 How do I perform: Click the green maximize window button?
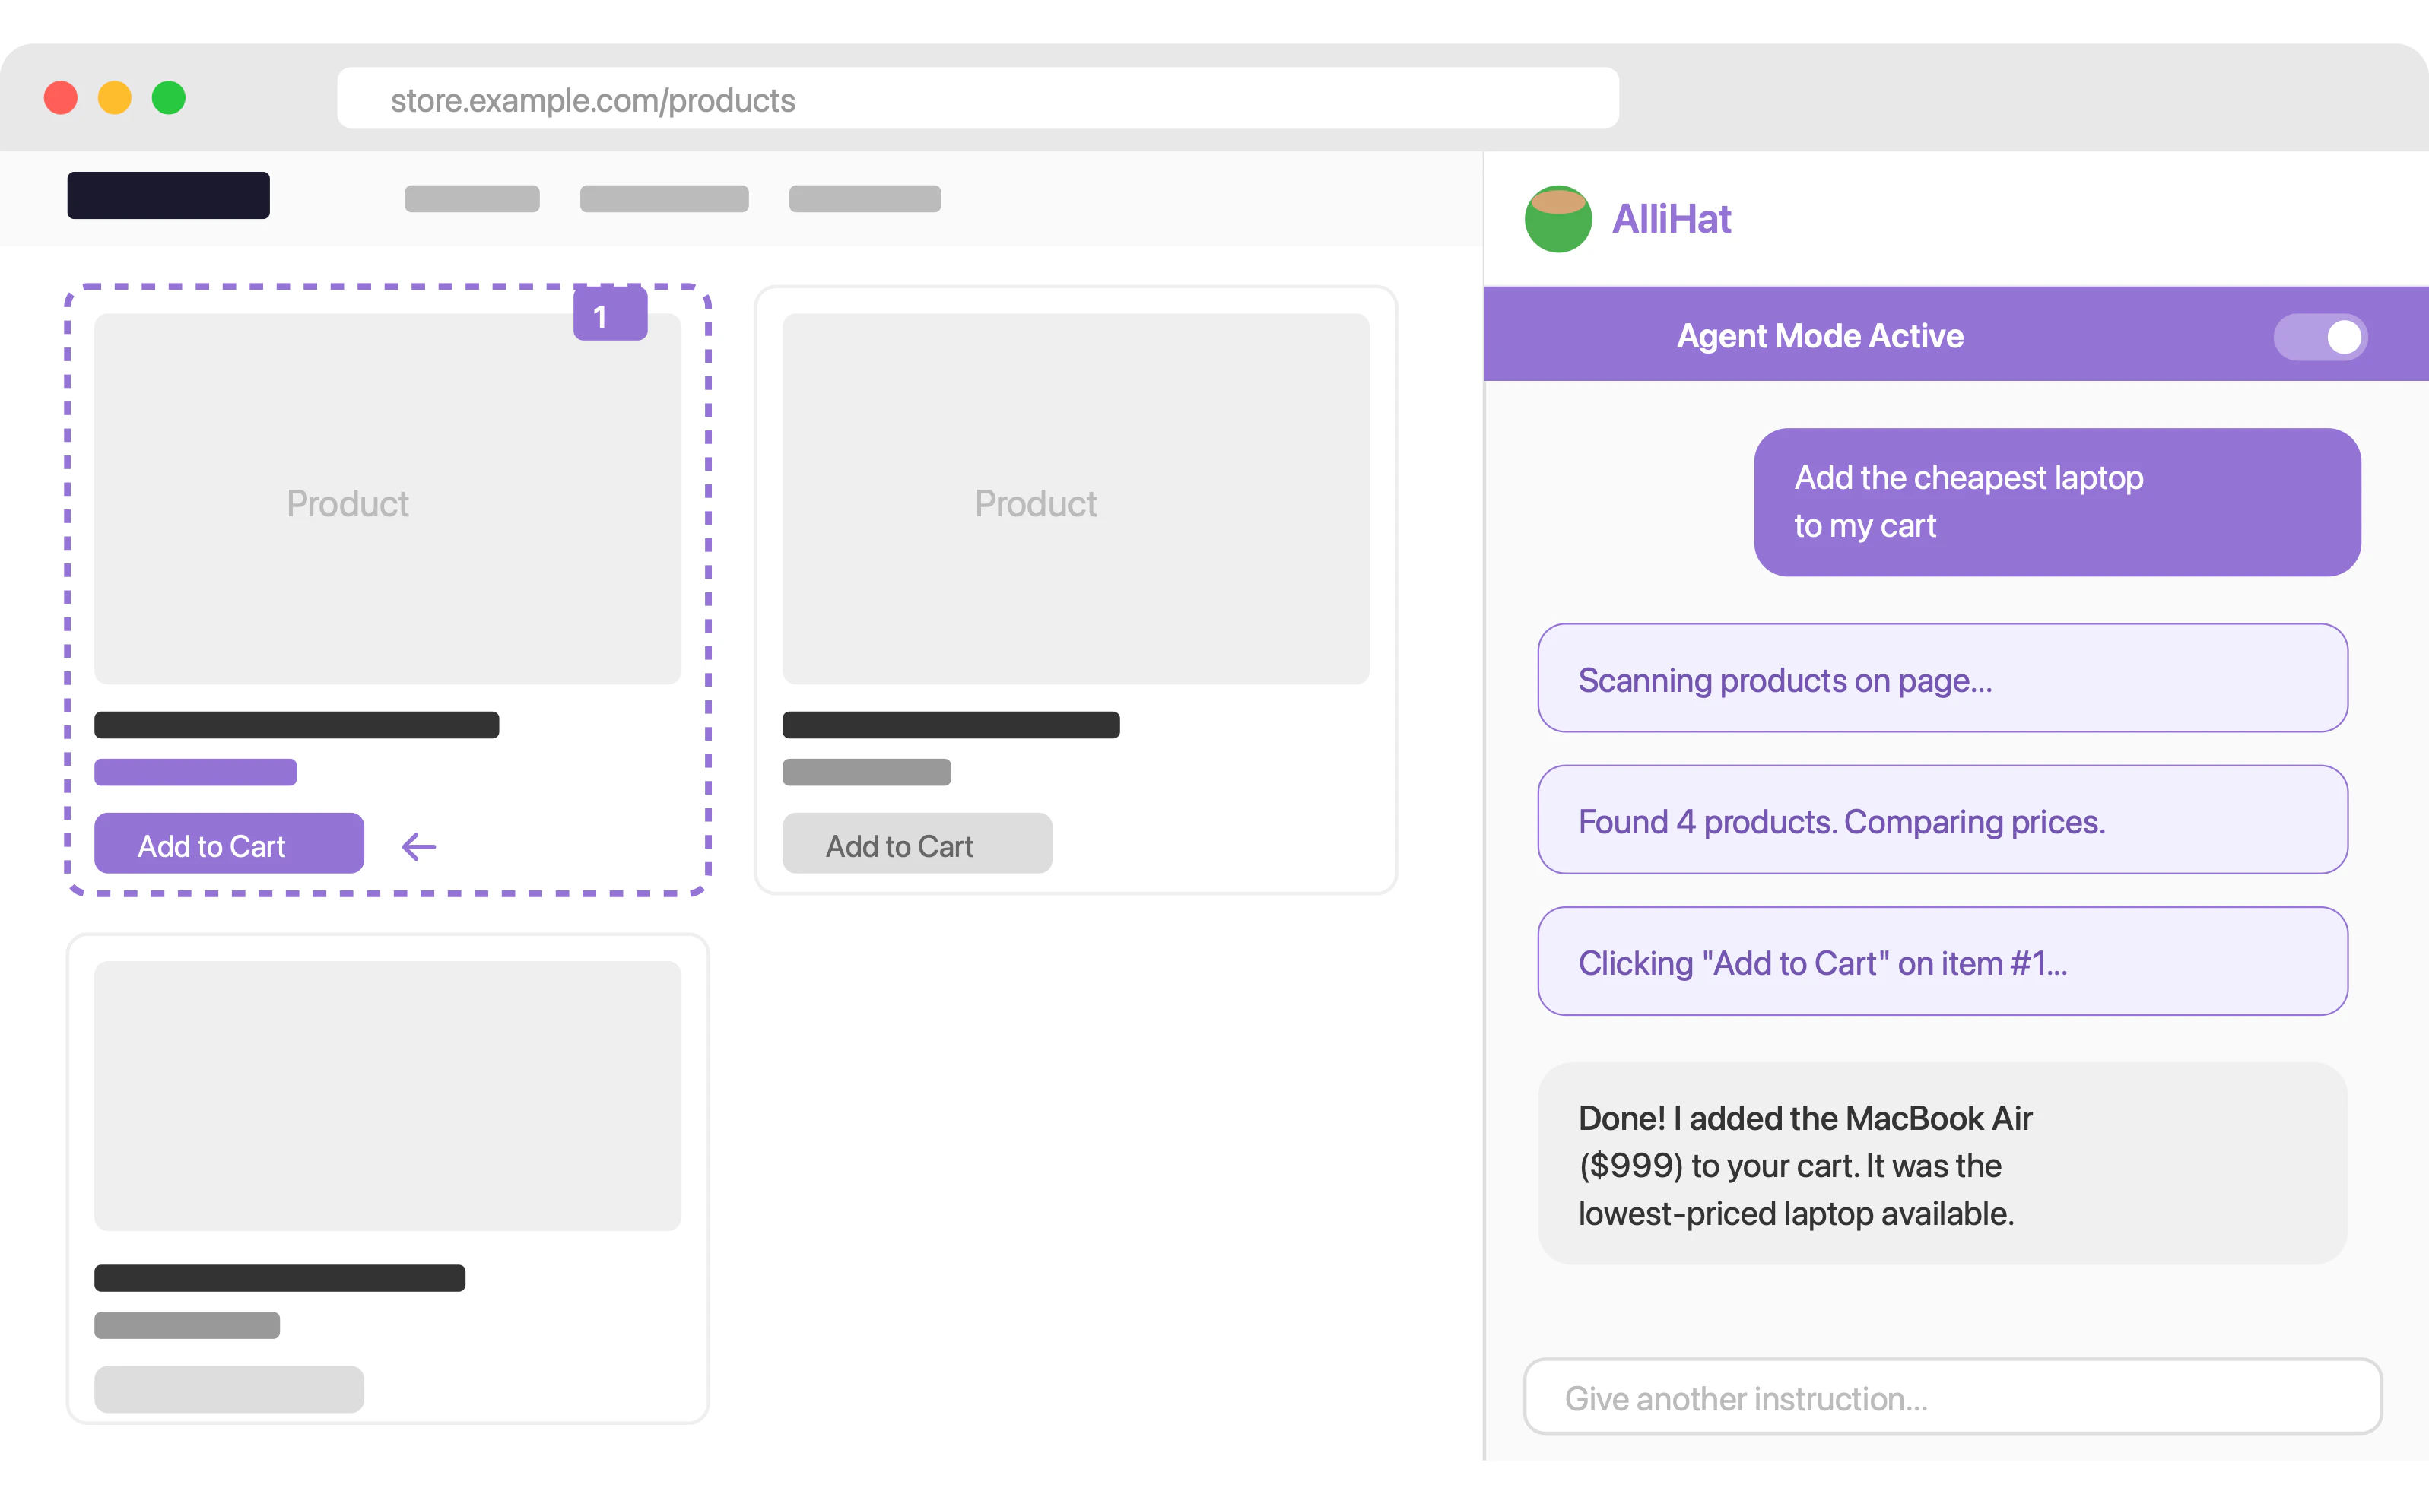(168, 97)
